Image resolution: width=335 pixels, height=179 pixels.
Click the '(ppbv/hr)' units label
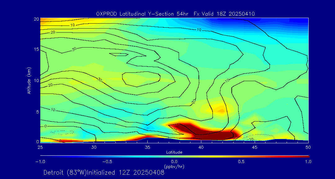(174, 166)
